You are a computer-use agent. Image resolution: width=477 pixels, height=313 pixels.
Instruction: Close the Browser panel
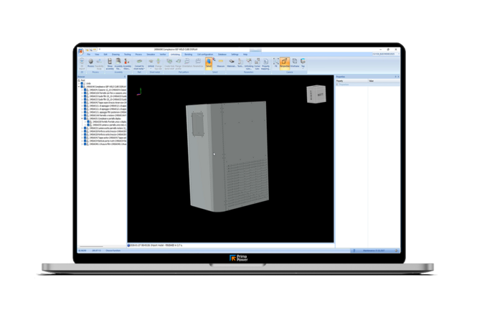coord(125,77)
